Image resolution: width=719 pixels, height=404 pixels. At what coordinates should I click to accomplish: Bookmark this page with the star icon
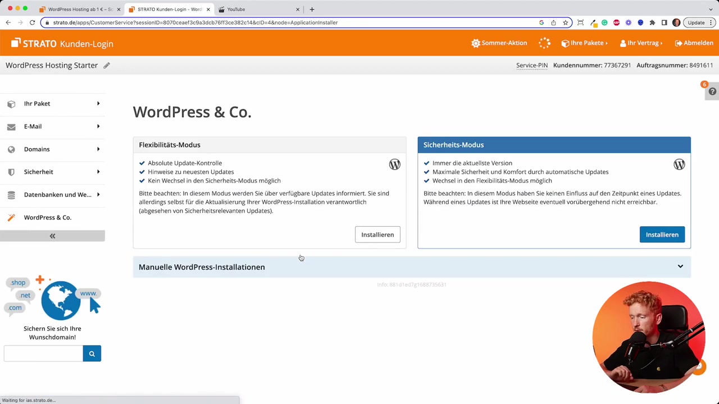[x=566, y=22]
